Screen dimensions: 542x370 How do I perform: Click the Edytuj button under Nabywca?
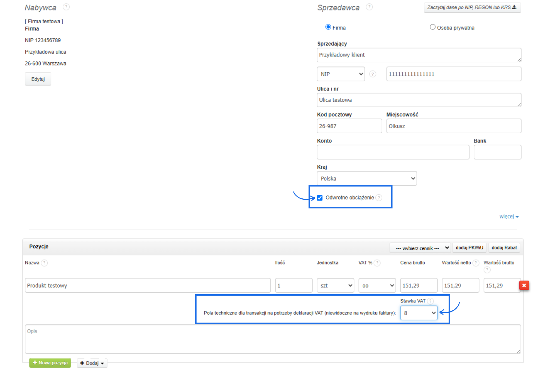point(38,79)
